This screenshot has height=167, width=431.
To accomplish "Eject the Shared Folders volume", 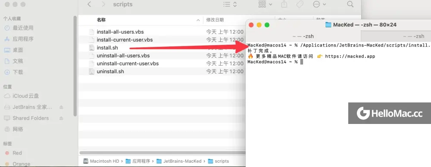I will click(x=62, y=118).
